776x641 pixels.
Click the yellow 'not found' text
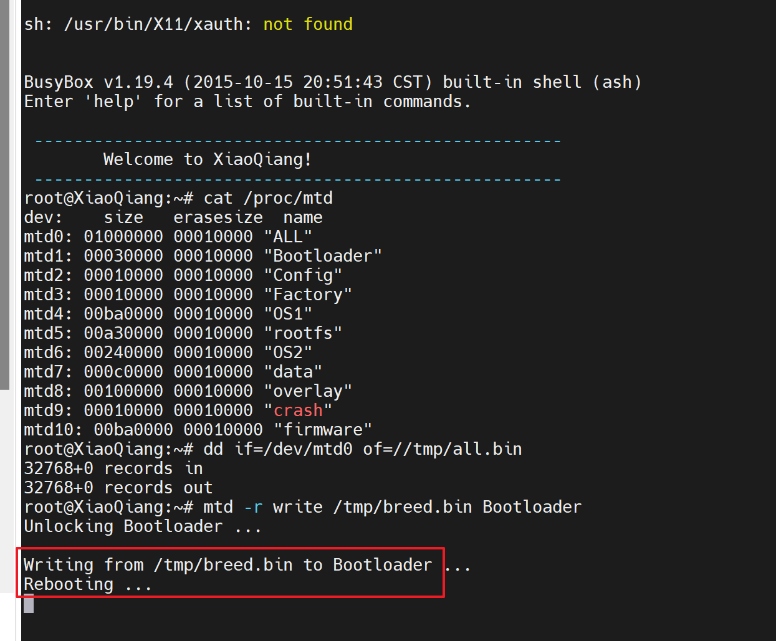(x=308, y=24)
